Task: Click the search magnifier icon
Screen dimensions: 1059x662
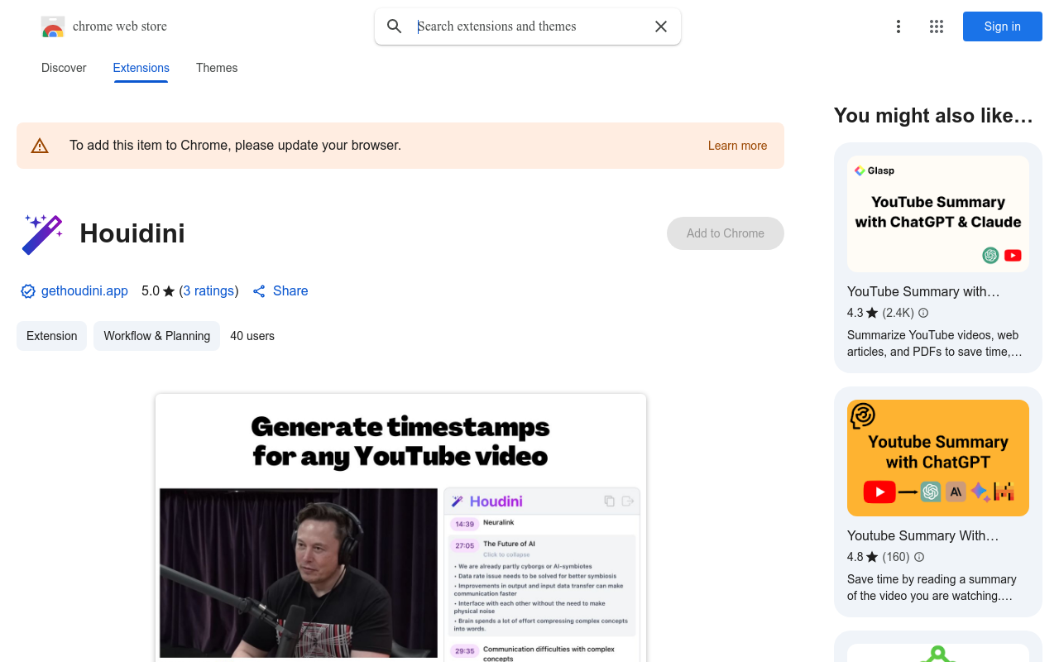Action: point(395,26)
